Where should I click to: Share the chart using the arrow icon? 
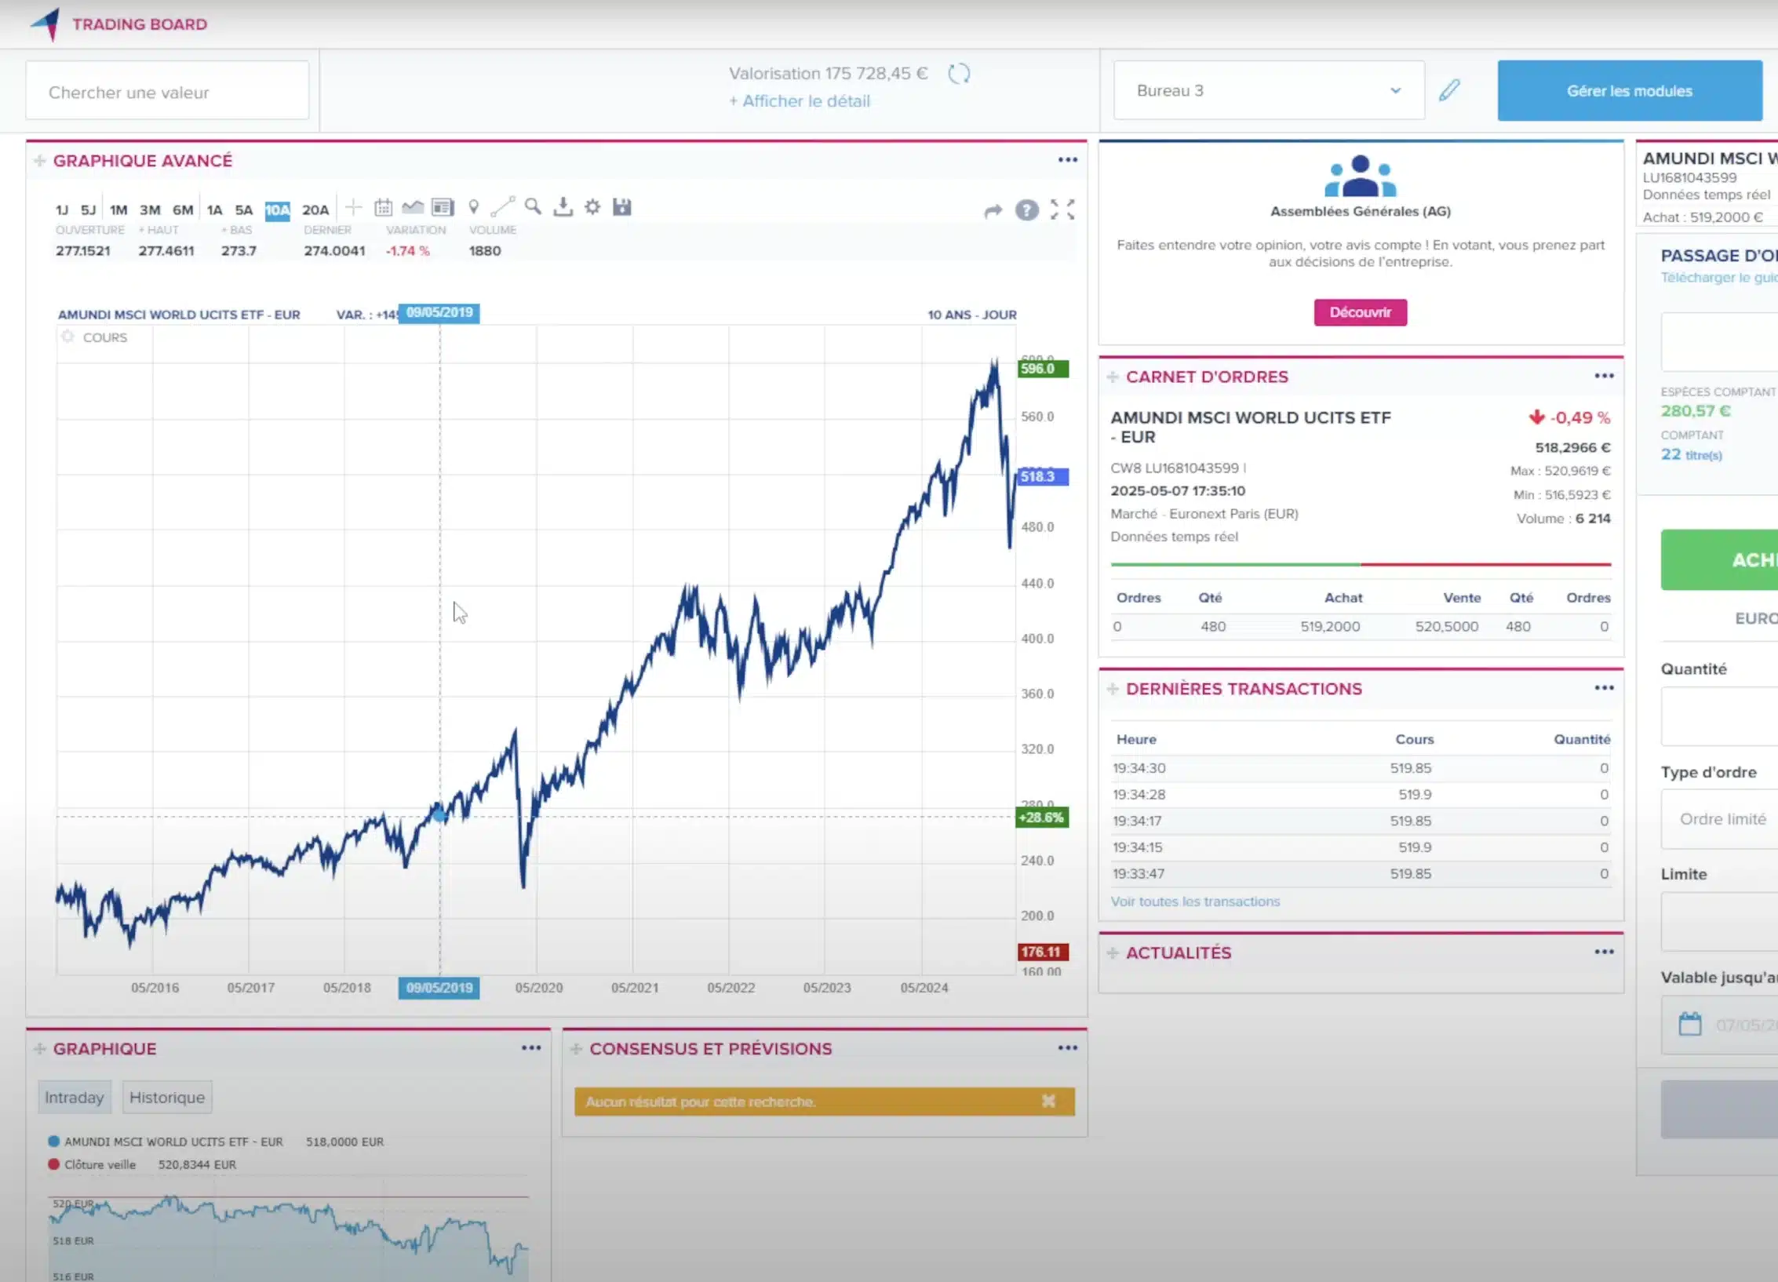[x=993, y=210]
